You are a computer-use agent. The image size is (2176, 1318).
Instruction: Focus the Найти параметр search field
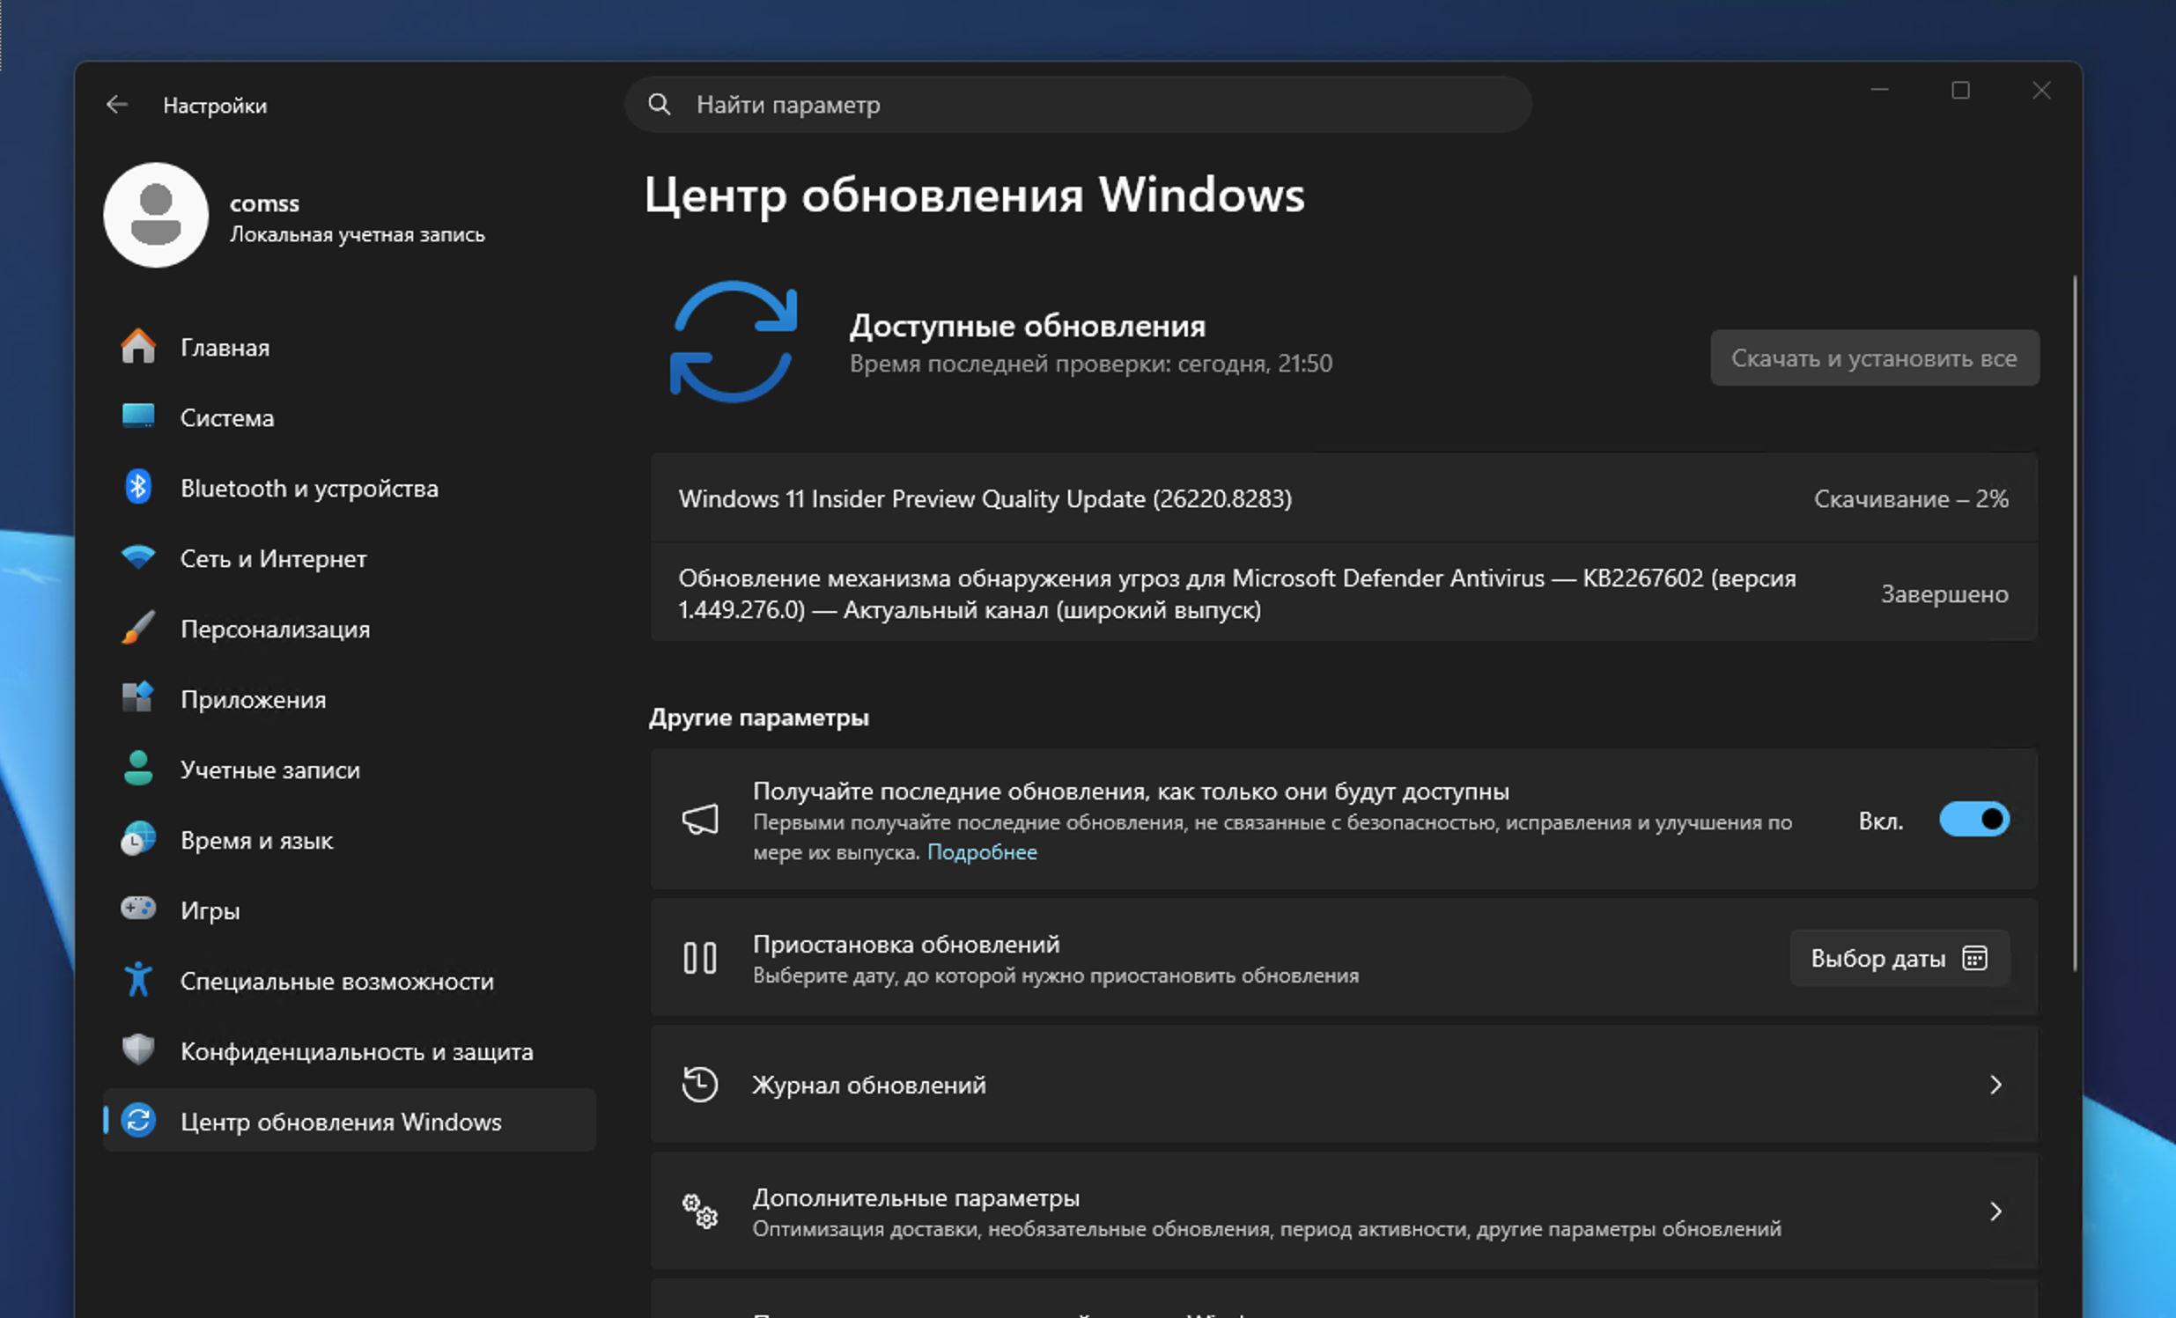tap(1077, 104)
